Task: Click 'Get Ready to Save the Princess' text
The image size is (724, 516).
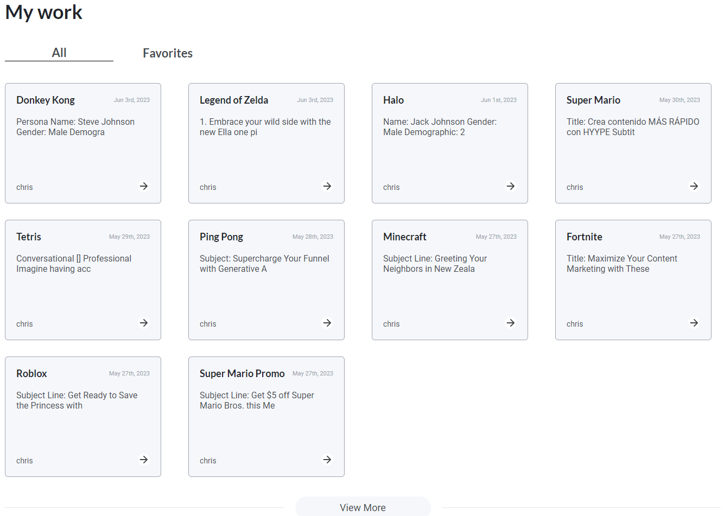Action: tap(77, 400)
